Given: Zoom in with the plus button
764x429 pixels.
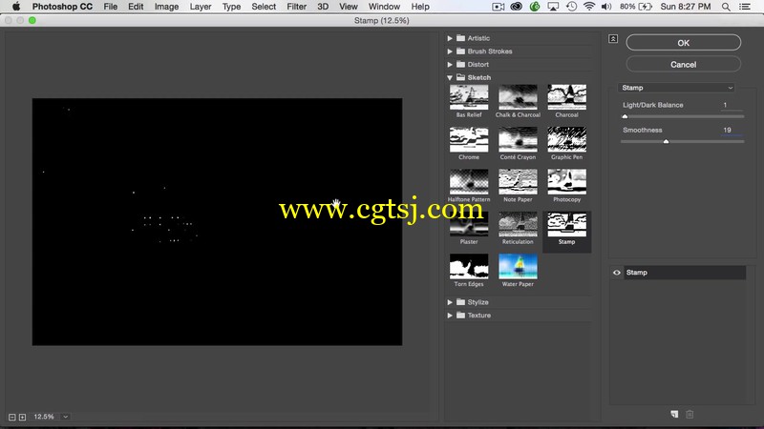Looking at the screenshot, I should click(22, 418).
